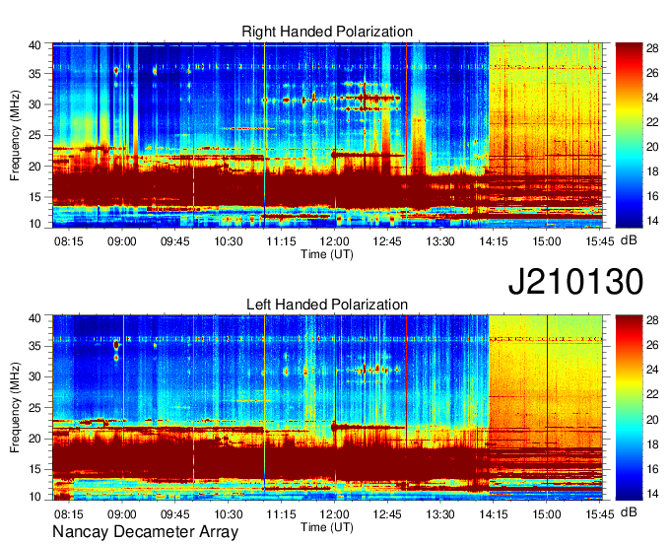Click the "16" value on the Left Handed color bar

652,469
